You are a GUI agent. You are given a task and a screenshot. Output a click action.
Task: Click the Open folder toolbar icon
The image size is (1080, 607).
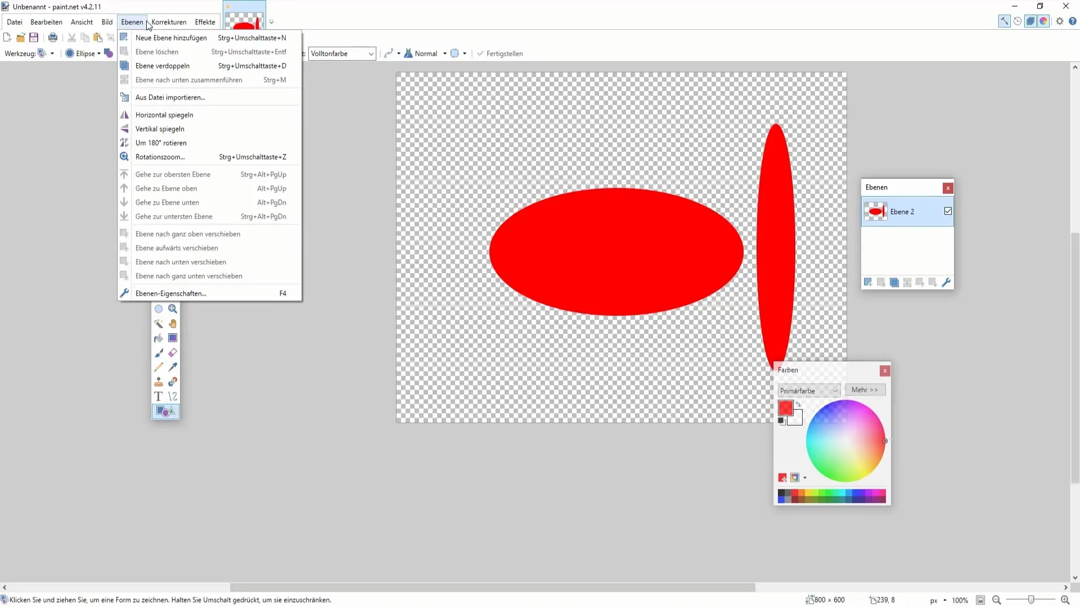pos(21,38)
